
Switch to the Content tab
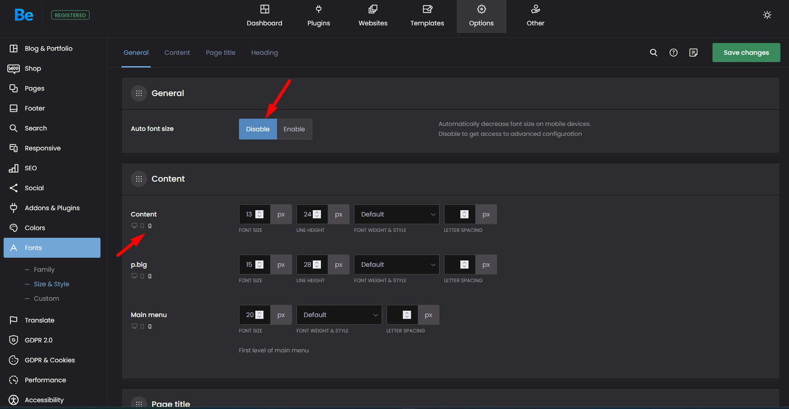coord(177,53)
